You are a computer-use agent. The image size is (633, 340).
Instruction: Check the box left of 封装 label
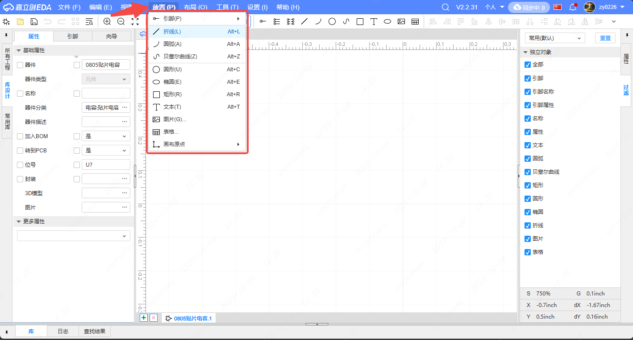(20, 179)
